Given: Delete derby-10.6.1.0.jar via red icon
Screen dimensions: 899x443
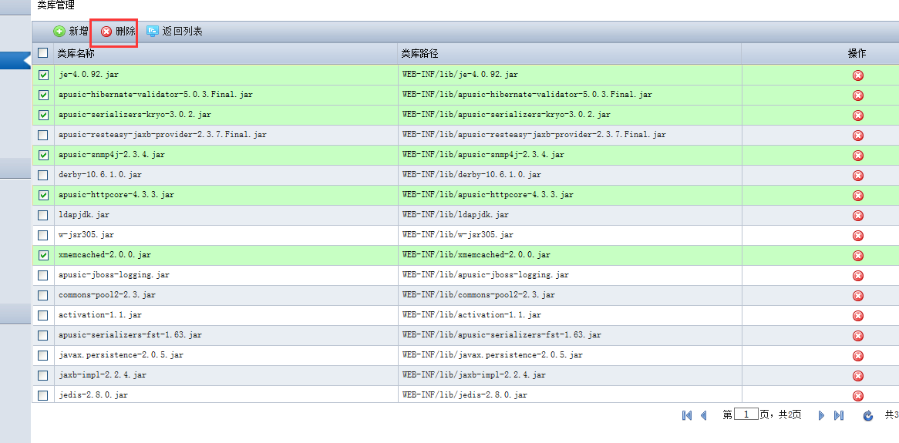Looking at the screenshot, I should (857, 175).
